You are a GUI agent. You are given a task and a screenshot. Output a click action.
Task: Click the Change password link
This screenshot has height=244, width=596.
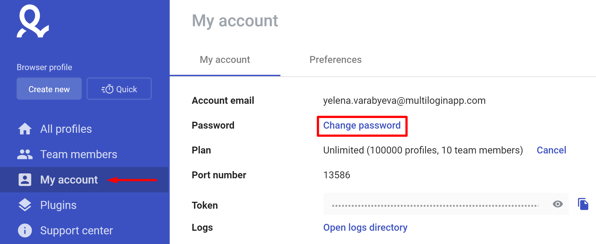362,126
